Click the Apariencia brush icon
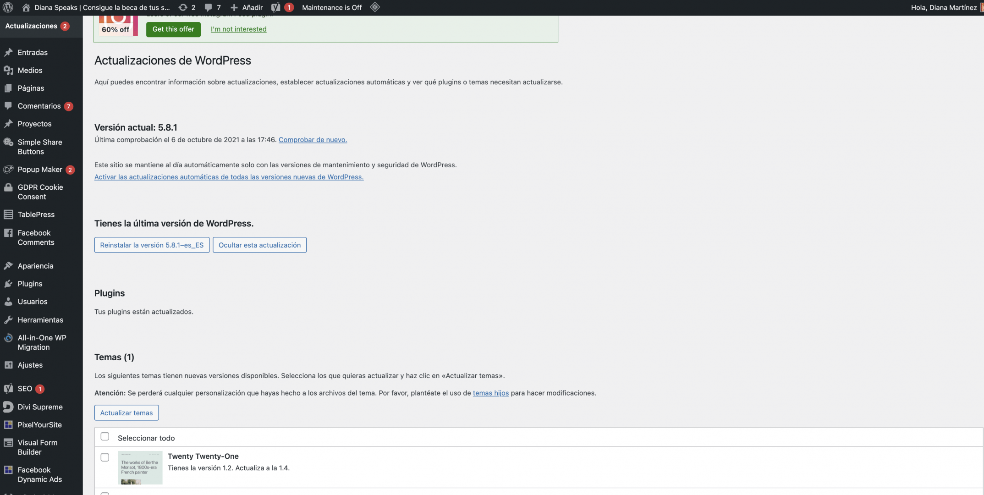 8,266
